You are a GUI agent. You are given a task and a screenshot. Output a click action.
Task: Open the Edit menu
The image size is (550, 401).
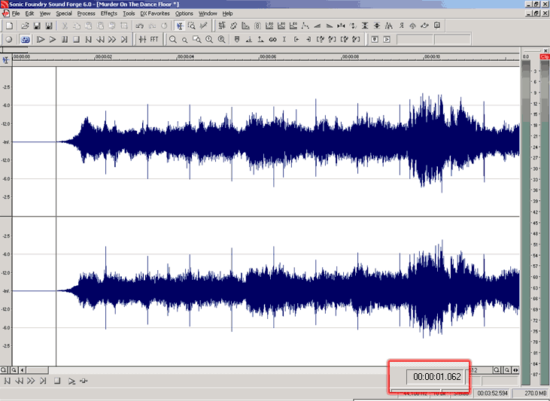tap(29, 14)
